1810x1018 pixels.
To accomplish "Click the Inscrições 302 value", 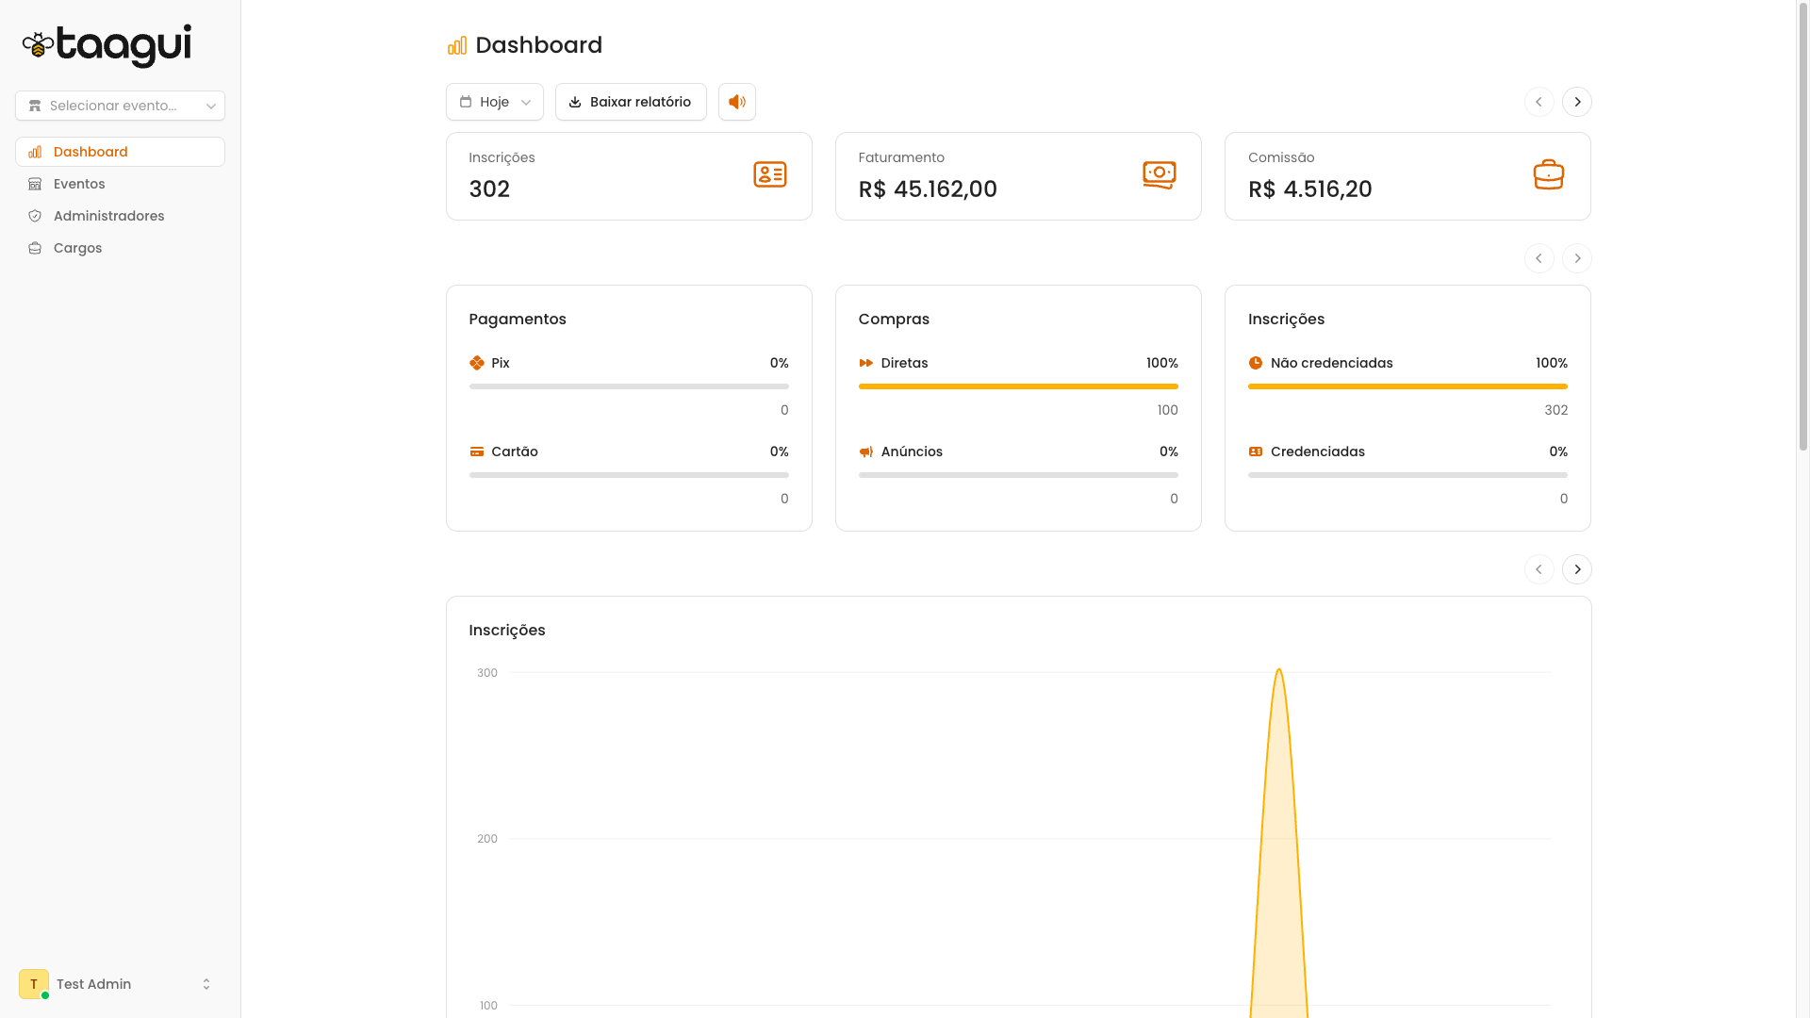I will pyautogui.click(x=489, y=189).
